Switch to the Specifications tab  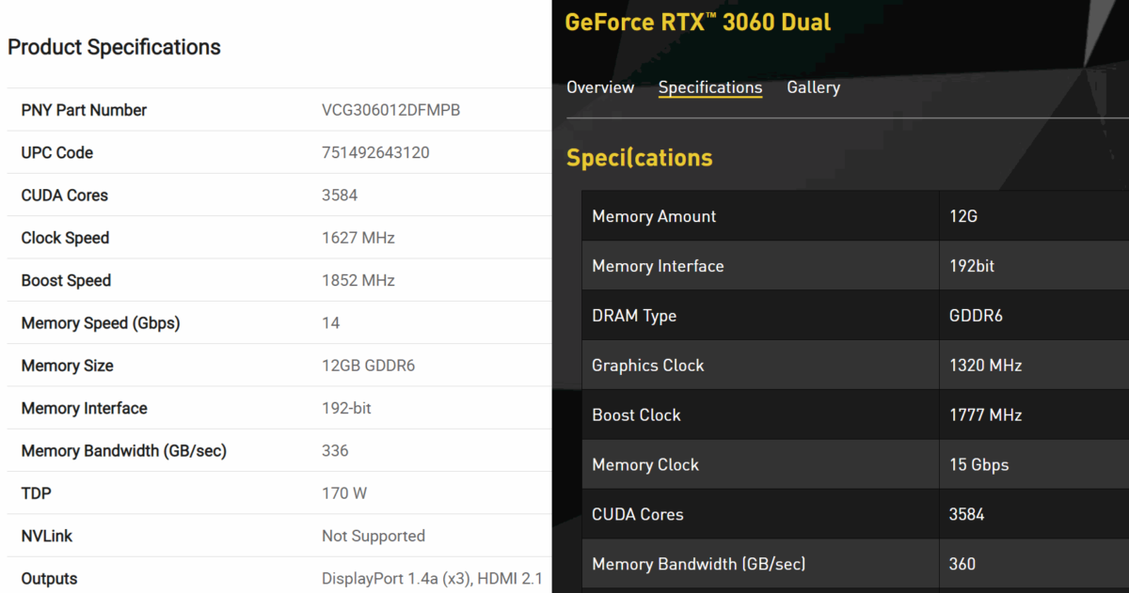[710, 87]
